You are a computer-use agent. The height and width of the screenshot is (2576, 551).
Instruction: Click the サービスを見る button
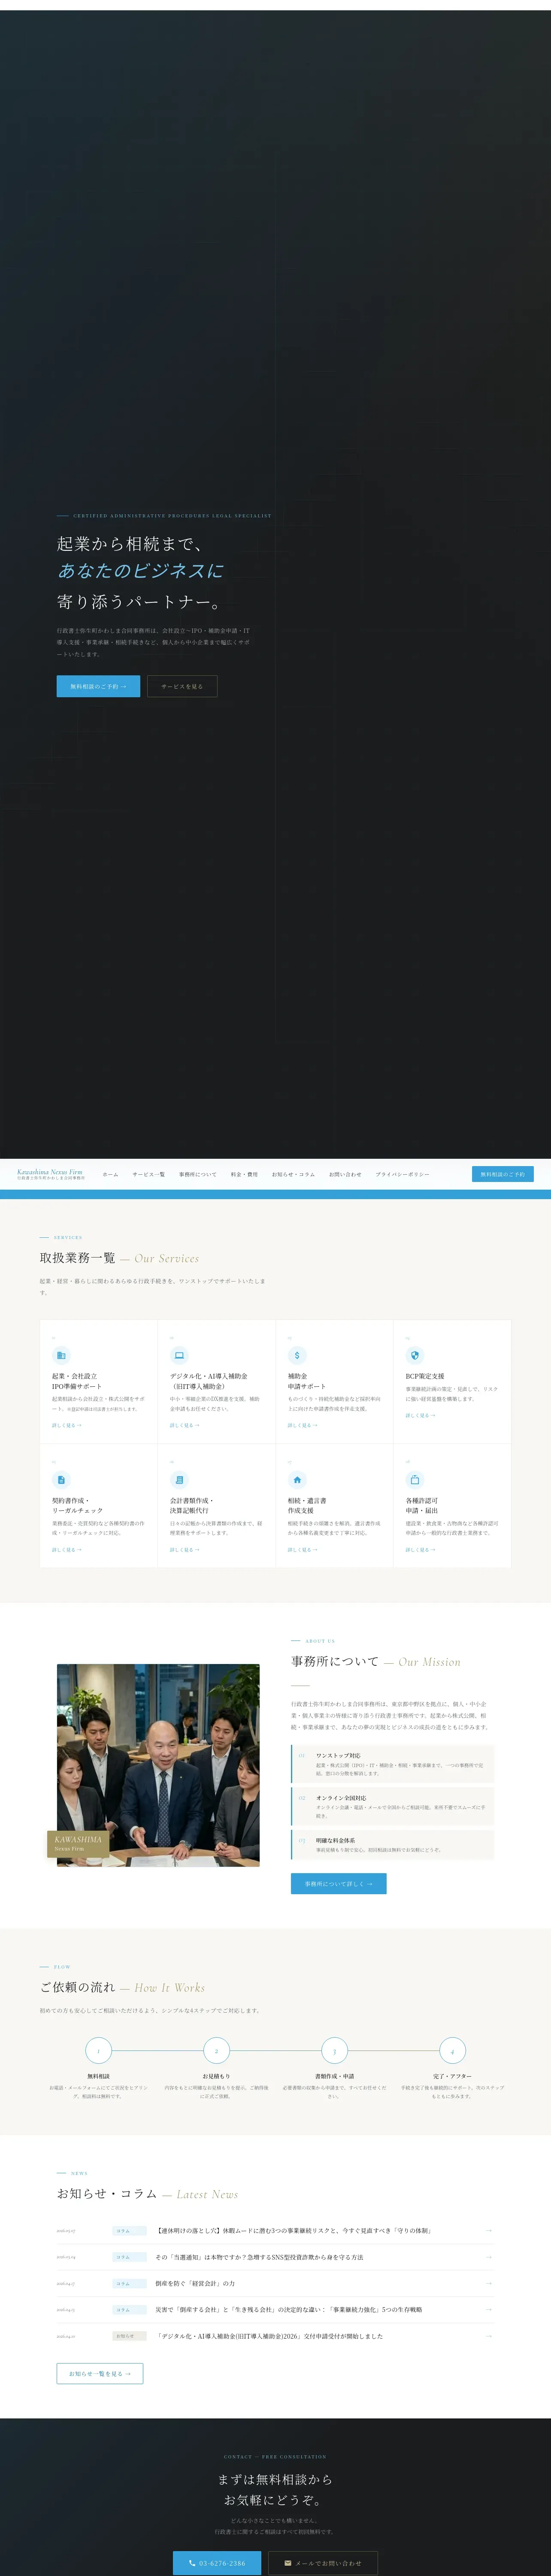click(182, 686)
